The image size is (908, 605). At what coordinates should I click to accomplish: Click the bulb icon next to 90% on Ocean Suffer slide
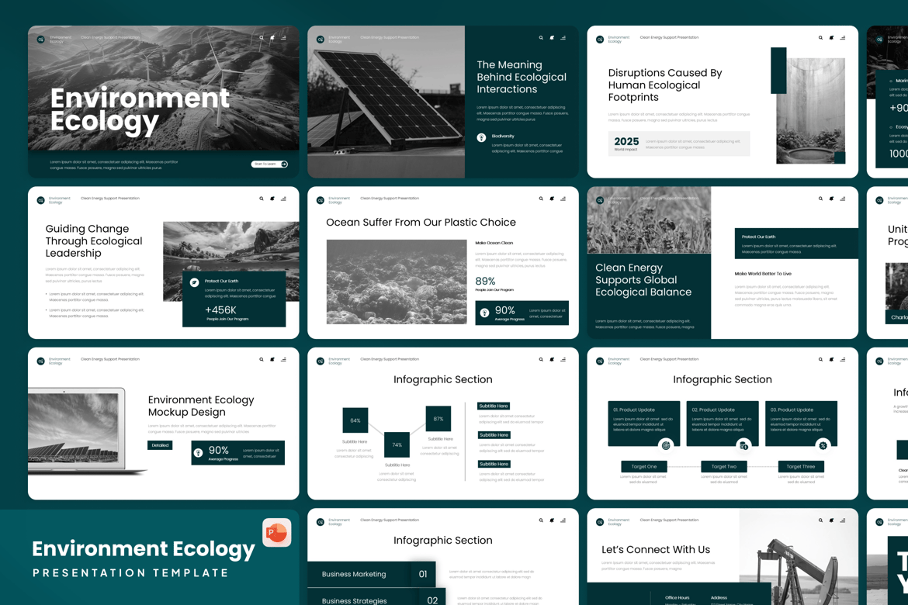click(x=485, y=313)
